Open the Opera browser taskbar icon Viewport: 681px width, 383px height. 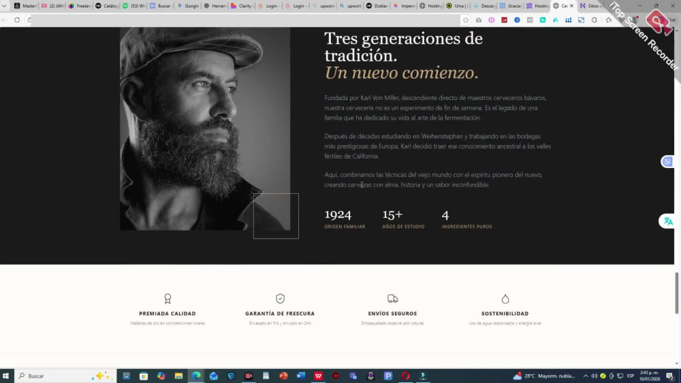[406, 376]
